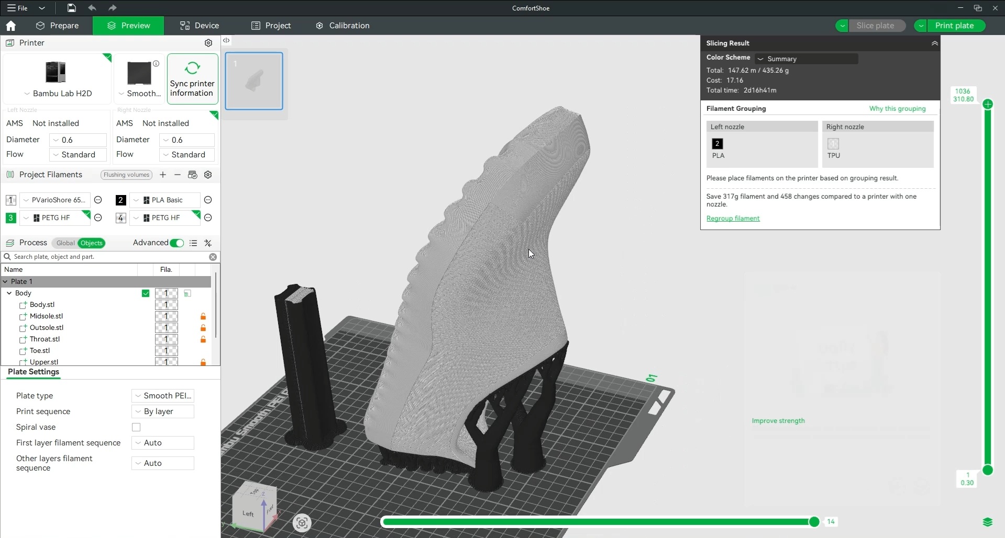The width and height of the screenshot is (1005, 538).
Task: Save the project with the disk icon
Action: (71, 8)
